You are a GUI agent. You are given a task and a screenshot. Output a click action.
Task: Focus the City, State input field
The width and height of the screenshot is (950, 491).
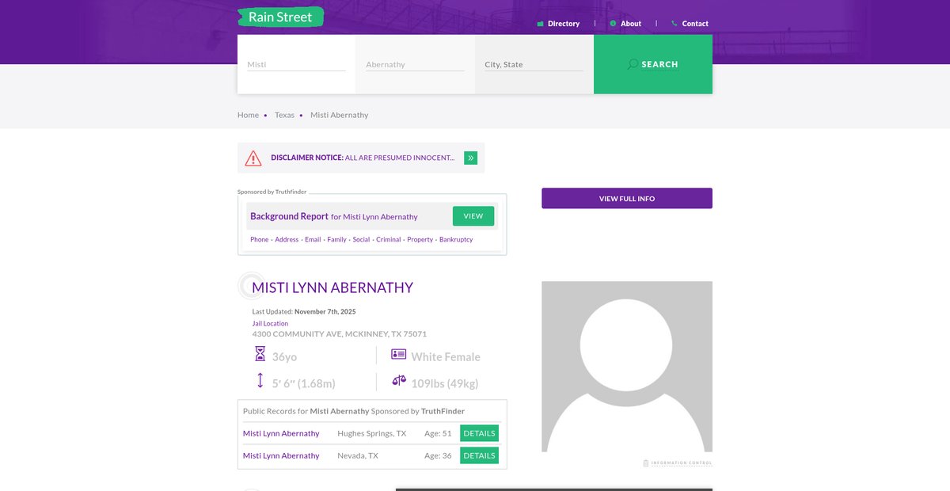[534, 65]
